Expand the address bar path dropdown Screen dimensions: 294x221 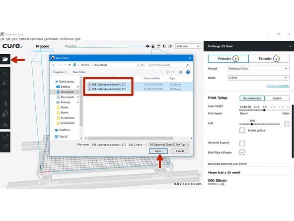(138, 65)
